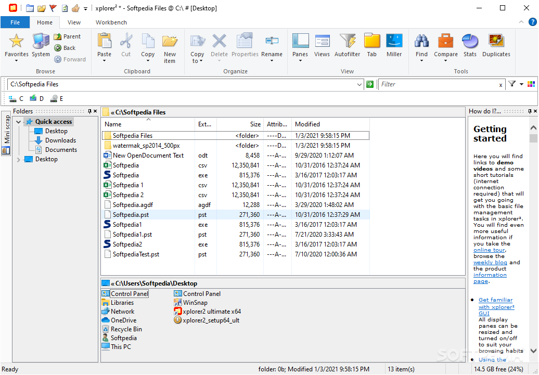
Task: Open a new Tab via ribbon
Action: click(x=372, y=41)
